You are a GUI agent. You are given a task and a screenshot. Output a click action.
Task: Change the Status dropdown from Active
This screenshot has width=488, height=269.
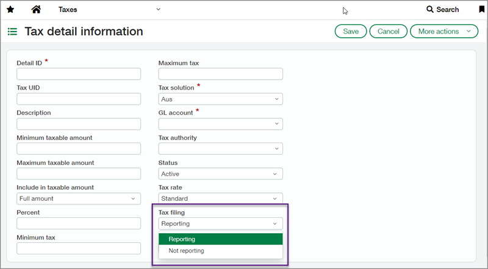click(x=220, y=173)
